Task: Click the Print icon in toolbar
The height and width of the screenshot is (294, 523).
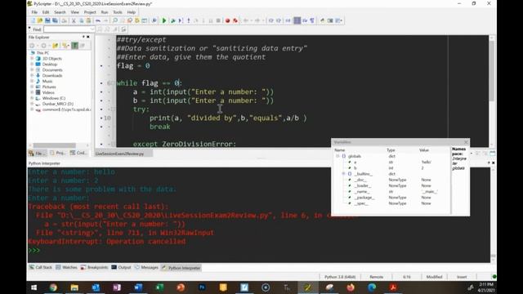Action: (64, 20)
